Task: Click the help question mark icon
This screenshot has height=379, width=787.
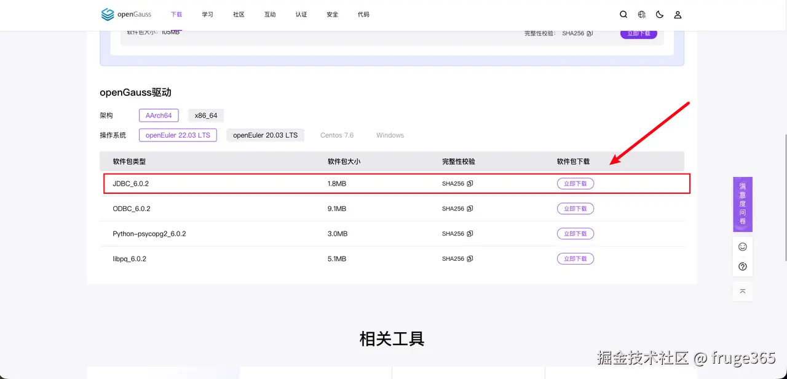Action: 742,266
